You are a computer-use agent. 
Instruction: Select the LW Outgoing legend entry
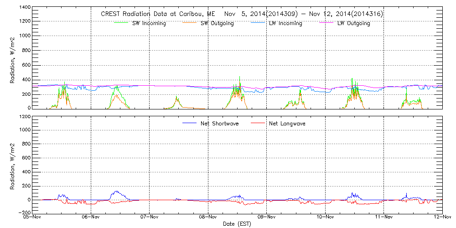tap(353, 23)
